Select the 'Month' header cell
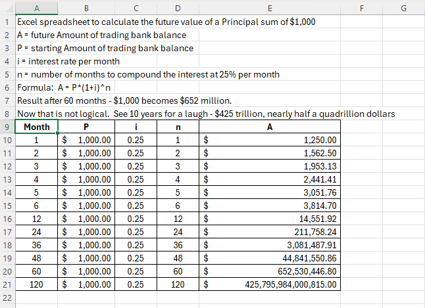The height and width of the screenshot is (308, 425). coord(37,127)
